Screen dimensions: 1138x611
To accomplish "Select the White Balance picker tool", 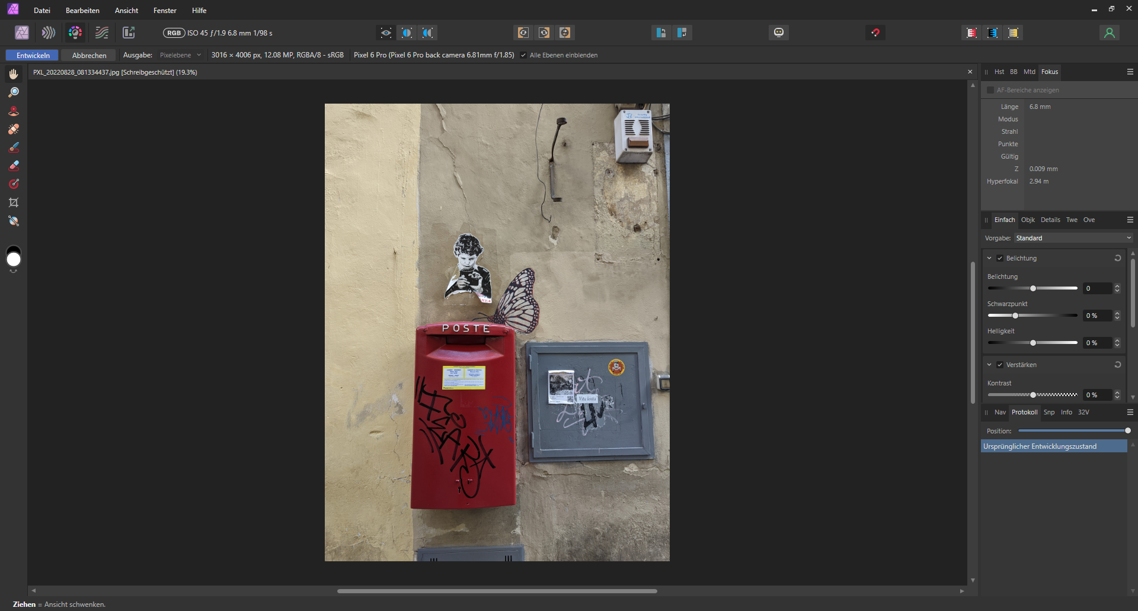I will pyautogui.click(x=14, y=221).
